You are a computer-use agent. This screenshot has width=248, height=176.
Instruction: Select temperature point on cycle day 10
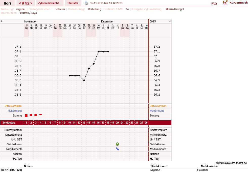[x=70, y=76]
